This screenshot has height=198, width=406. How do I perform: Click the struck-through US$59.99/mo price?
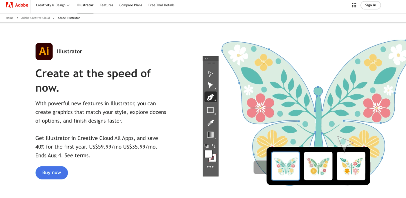point(105,147)
